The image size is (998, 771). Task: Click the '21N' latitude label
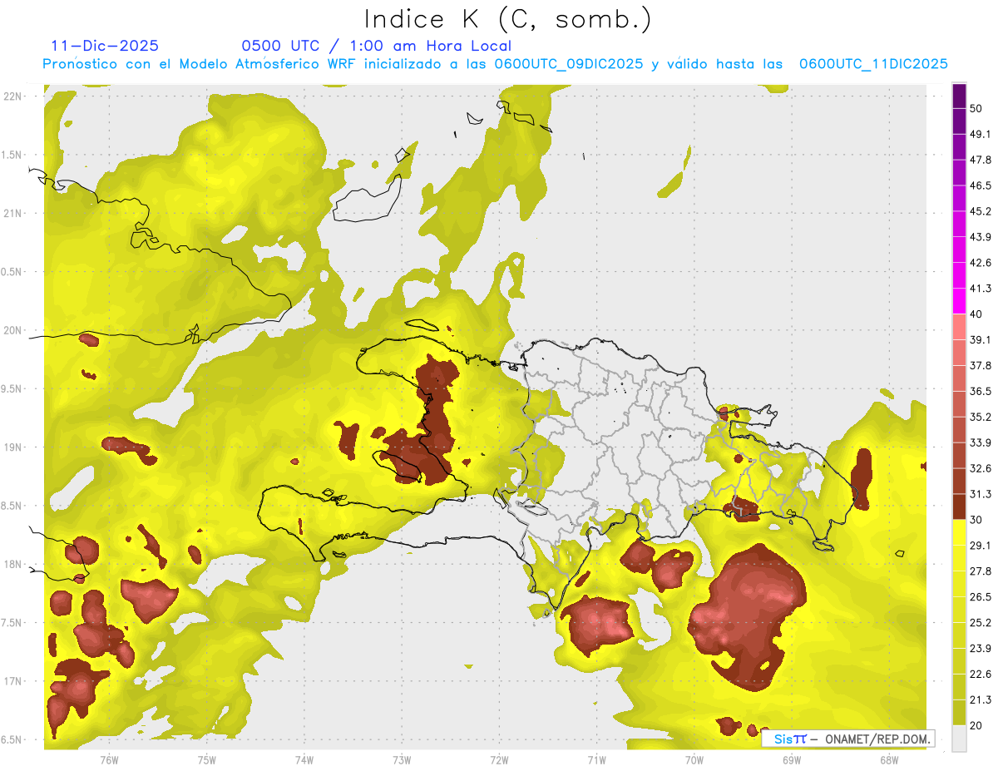[13, 213]
